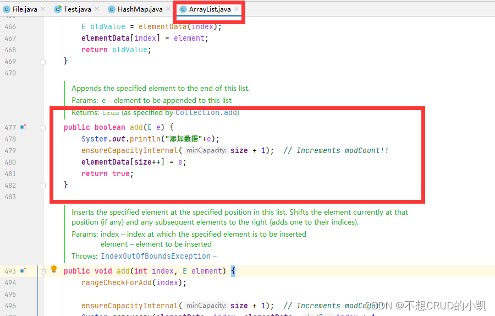Click the Test.java runnable class icon

(x=57, y=9)
